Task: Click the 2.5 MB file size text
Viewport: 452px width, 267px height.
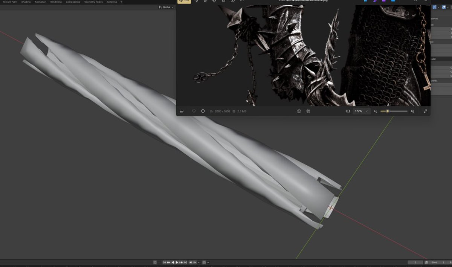Action: coord(241,111)
